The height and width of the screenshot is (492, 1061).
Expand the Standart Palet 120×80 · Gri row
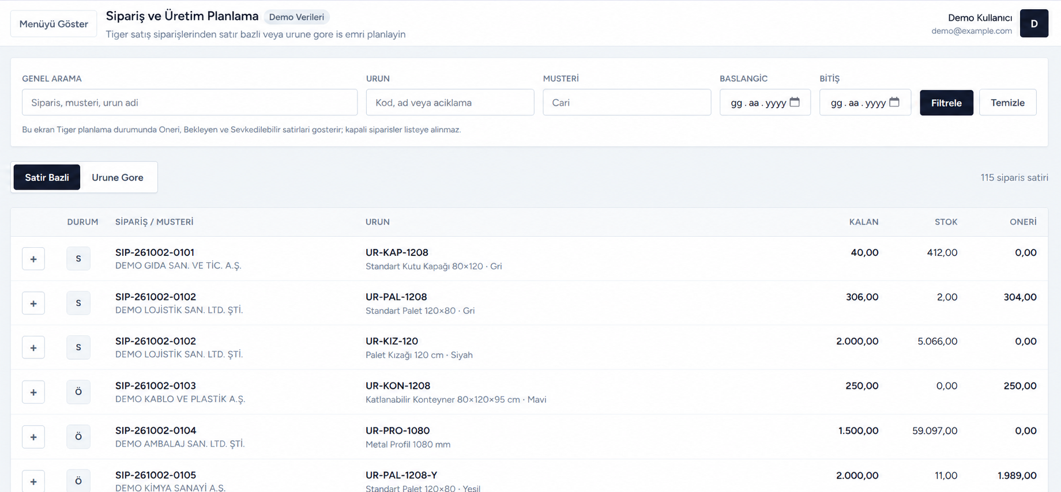33,303
